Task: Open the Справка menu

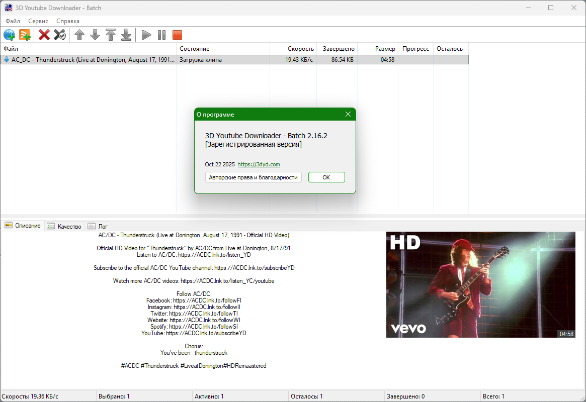Action: pos(67,21)
